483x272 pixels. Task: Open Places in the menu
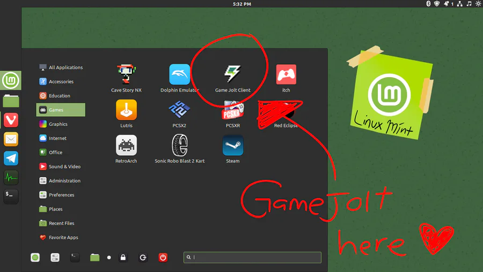(x=61, y=209)
